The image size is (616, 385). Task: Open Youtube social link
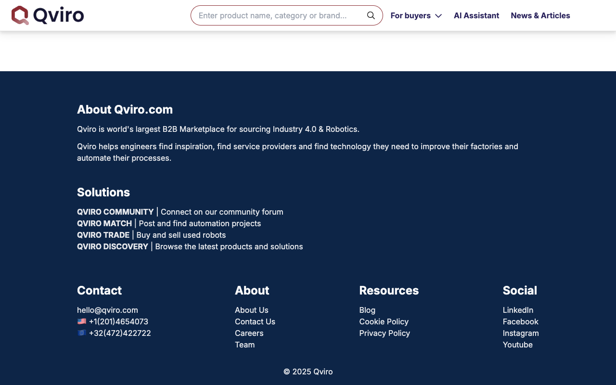click(518, 345)
